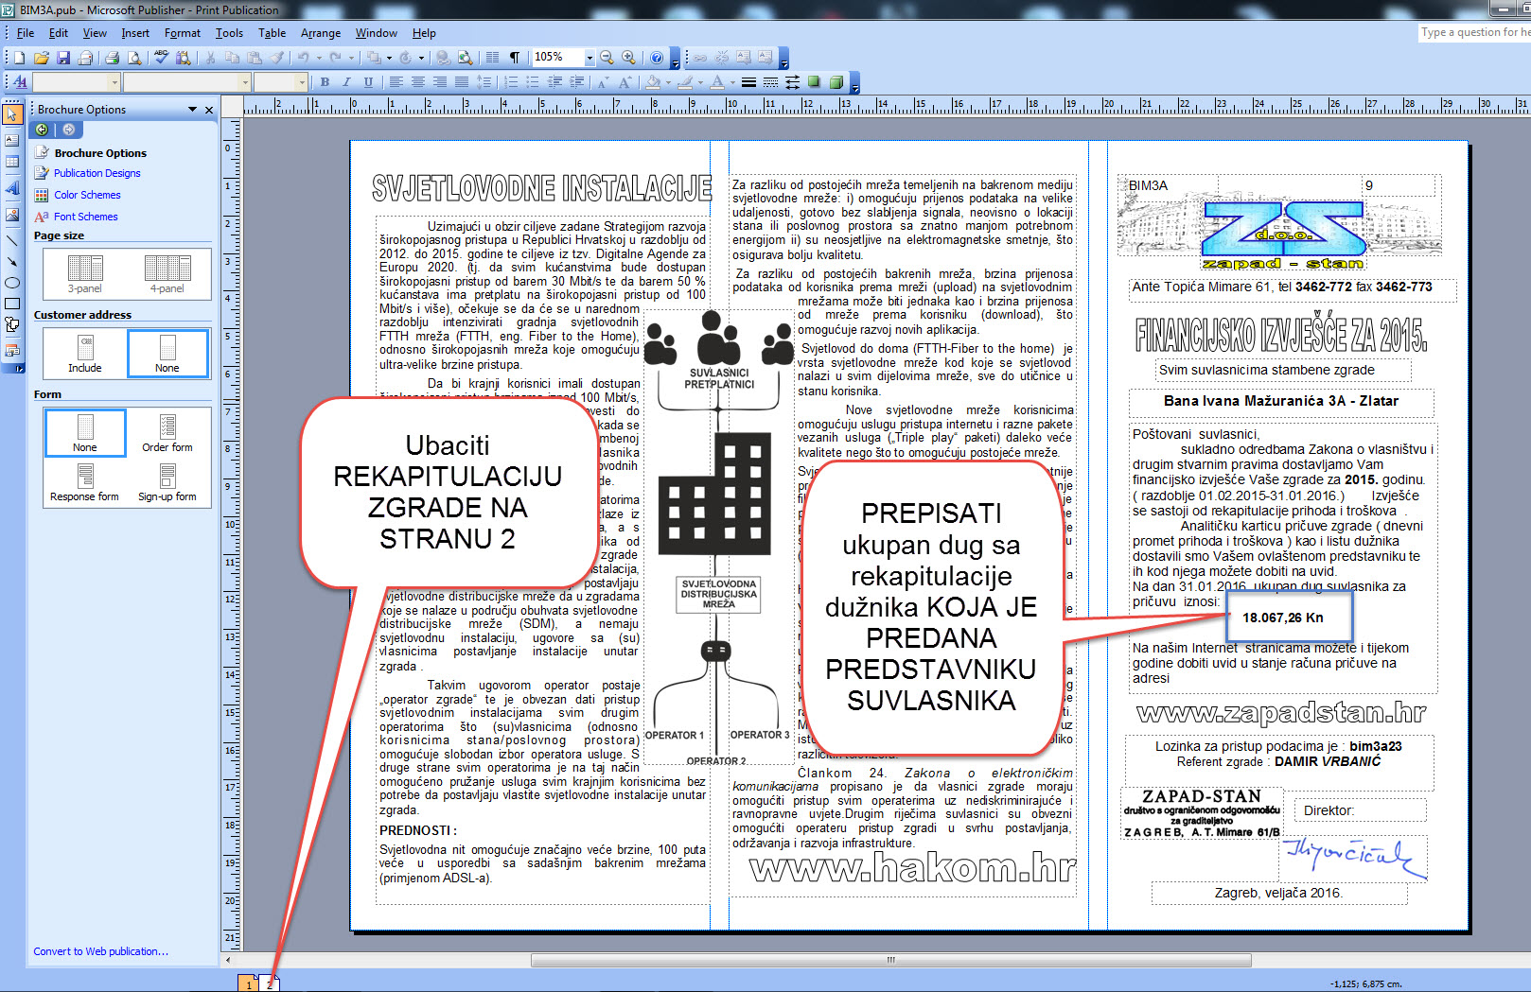Click Type a question help box
The height and width of the screenshot is (992, 1531).
1474,32
